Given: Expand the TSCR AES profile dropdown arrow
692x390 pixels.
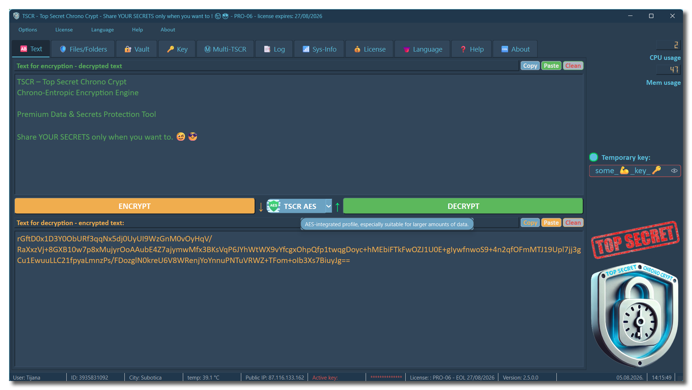Looking at the screenshot, I should coord(329,206).
